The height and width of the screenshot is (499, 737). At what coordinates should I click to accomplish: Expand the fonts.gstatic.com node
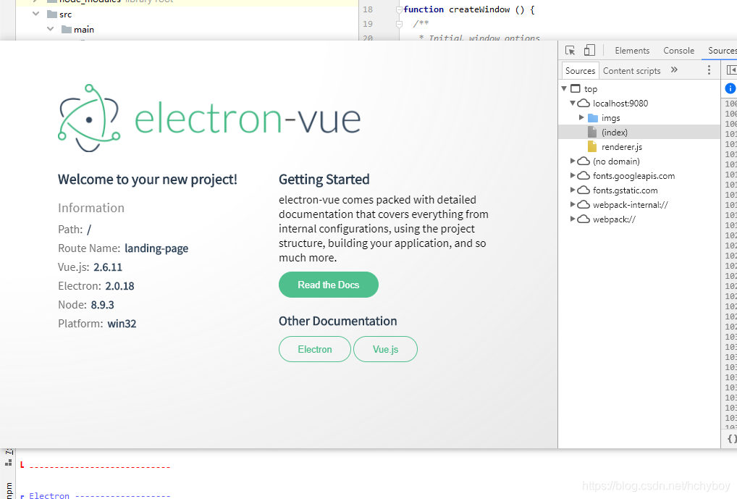573,190
